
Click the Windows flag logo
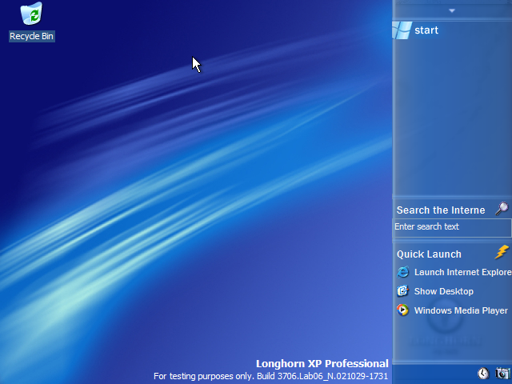coord(402,30)
